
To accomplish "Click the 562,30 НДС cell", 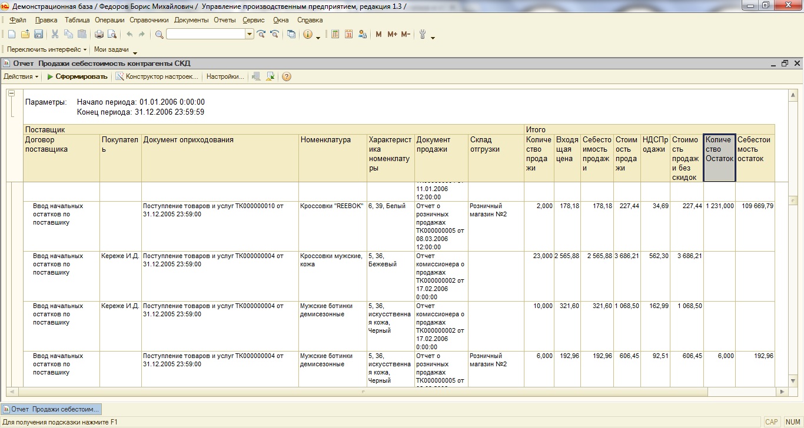I will click(x=655, y=276).
